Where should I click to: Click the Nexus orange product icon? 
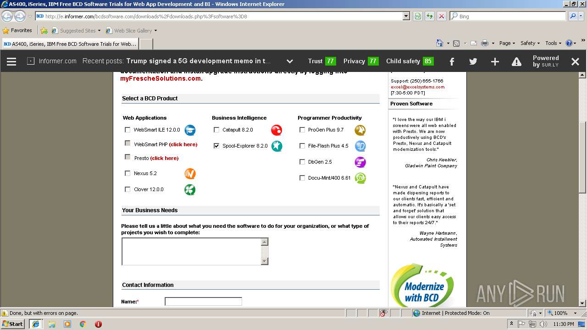tap(190, 174)
